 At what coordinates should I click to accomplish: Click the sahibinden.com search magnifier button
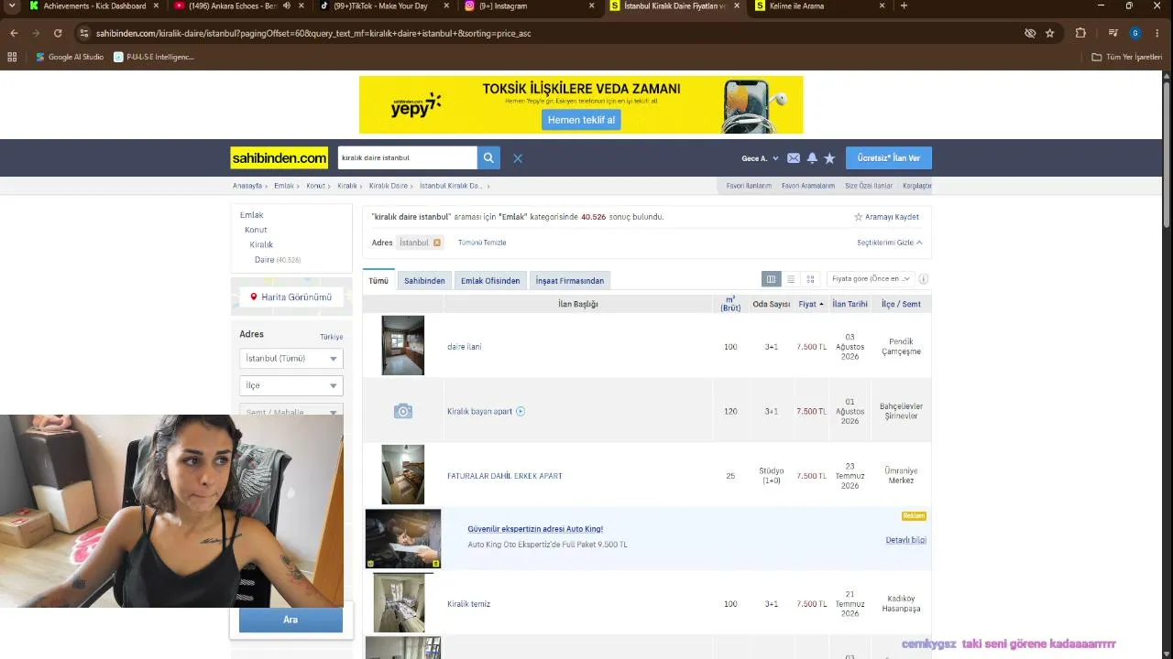(x=489, y=157)
